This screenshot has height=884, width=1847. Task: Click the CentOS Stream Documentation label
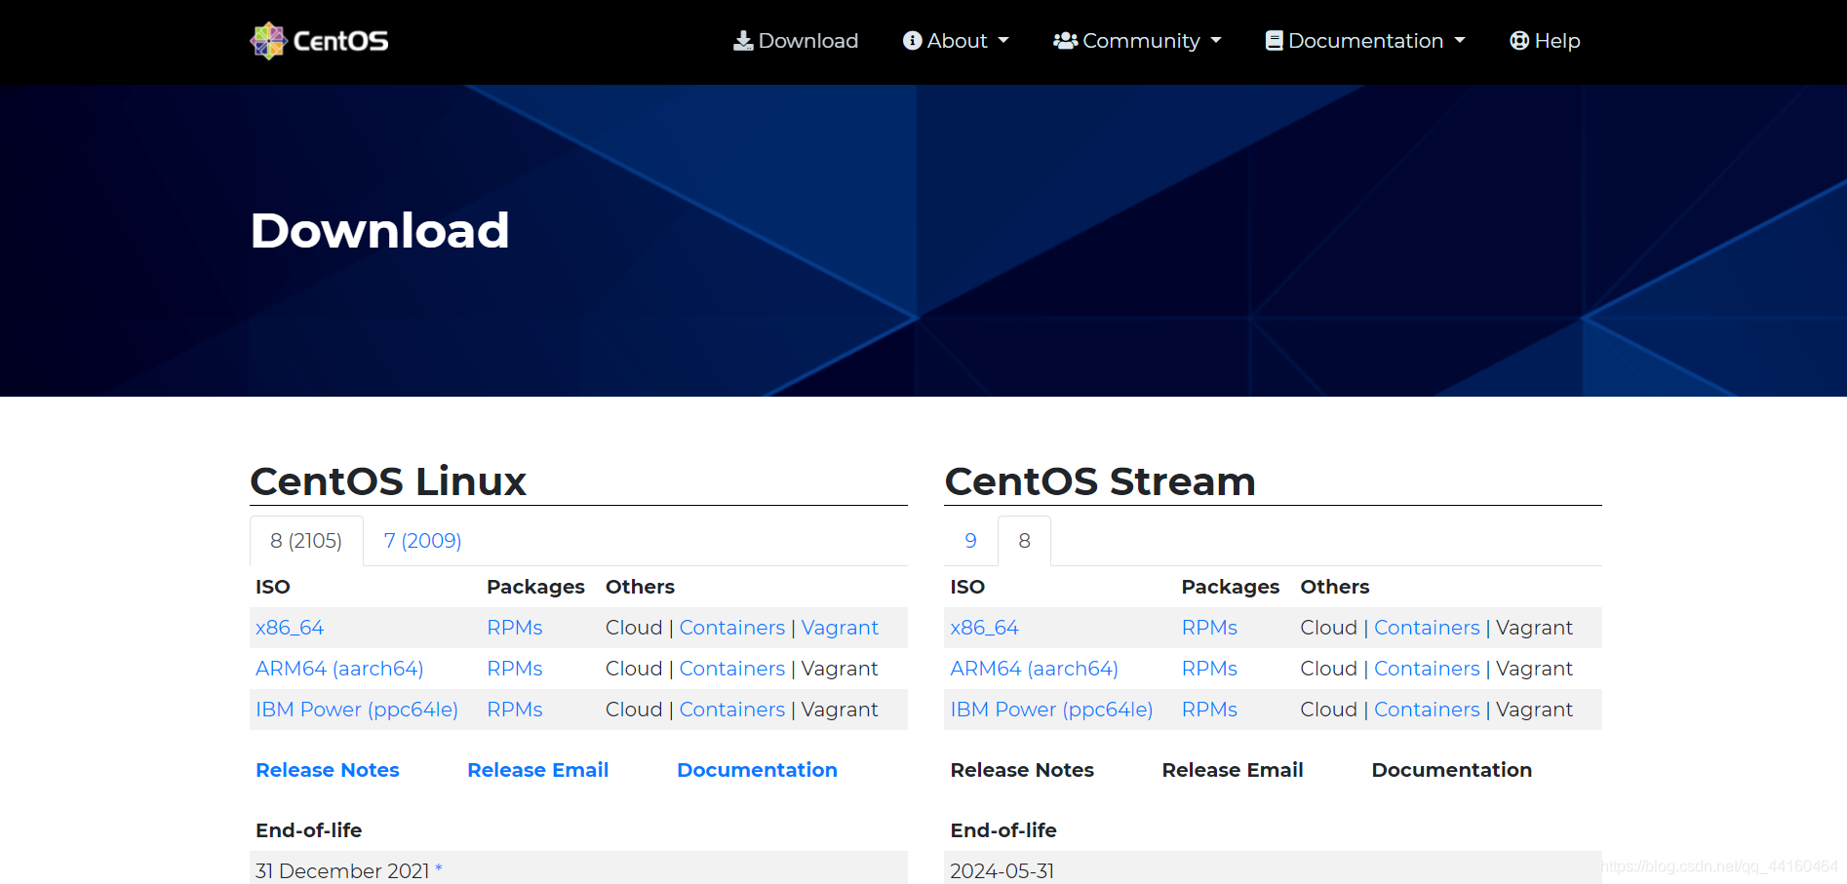tap(1451, 770)
